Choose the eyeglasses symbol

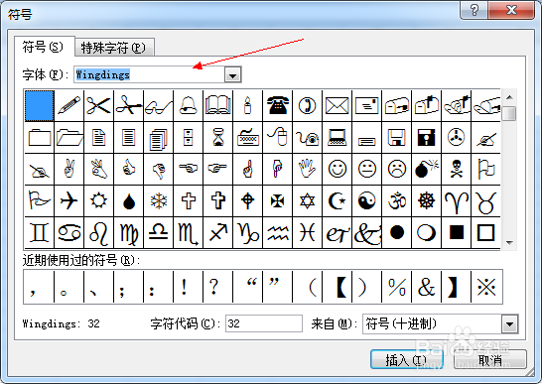(x=158, y=105)
